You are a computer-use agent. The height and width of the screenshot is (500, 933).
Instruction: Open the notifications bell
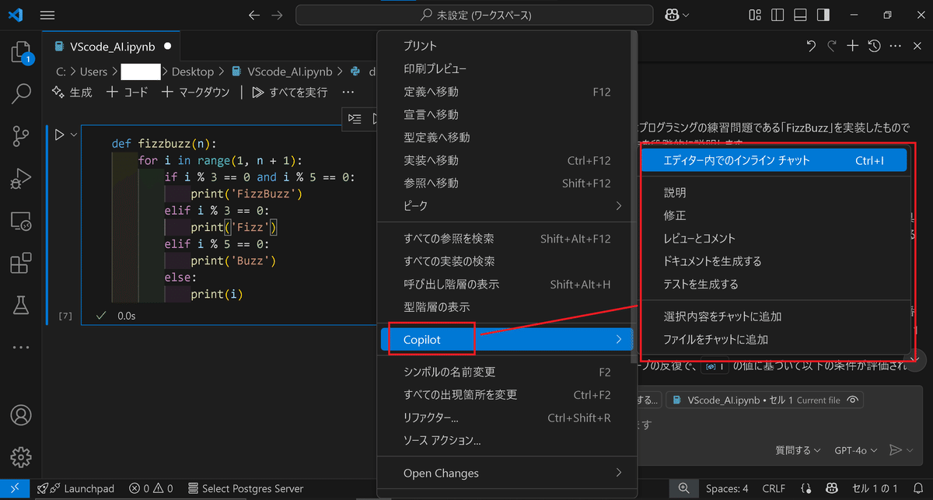(918, 488)
